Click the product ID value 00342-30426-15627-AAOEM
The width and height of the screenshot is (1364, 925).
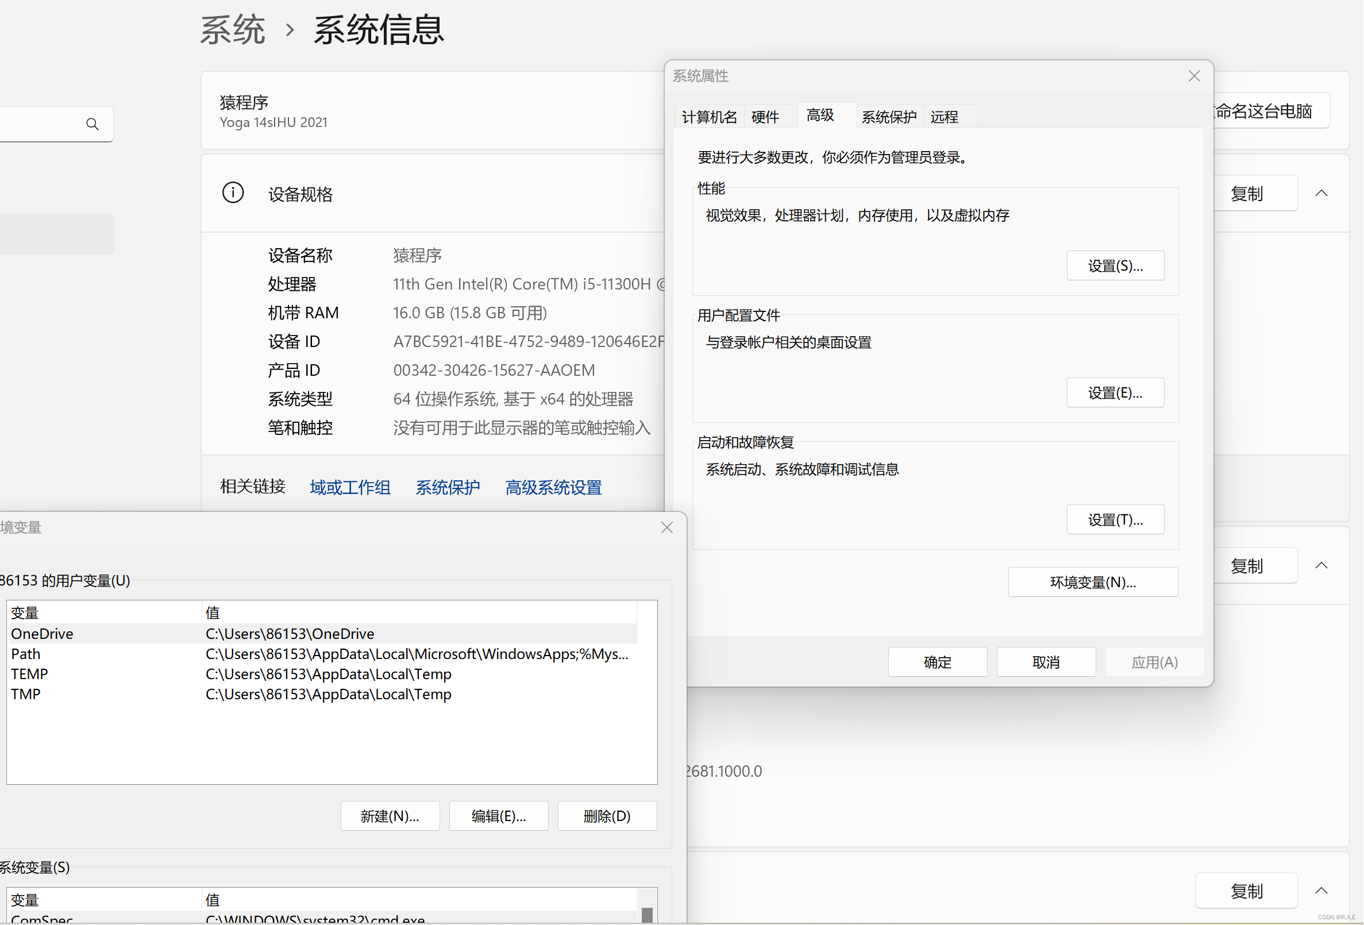[x=494, y=370]
